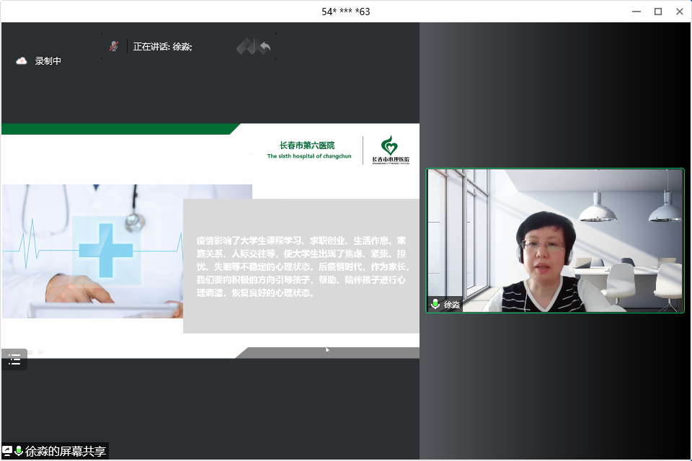Viewport: 692px width, 461px height.
Task: Click the 长春市心理医院 heart logo on slide
Action: point(390,148)
